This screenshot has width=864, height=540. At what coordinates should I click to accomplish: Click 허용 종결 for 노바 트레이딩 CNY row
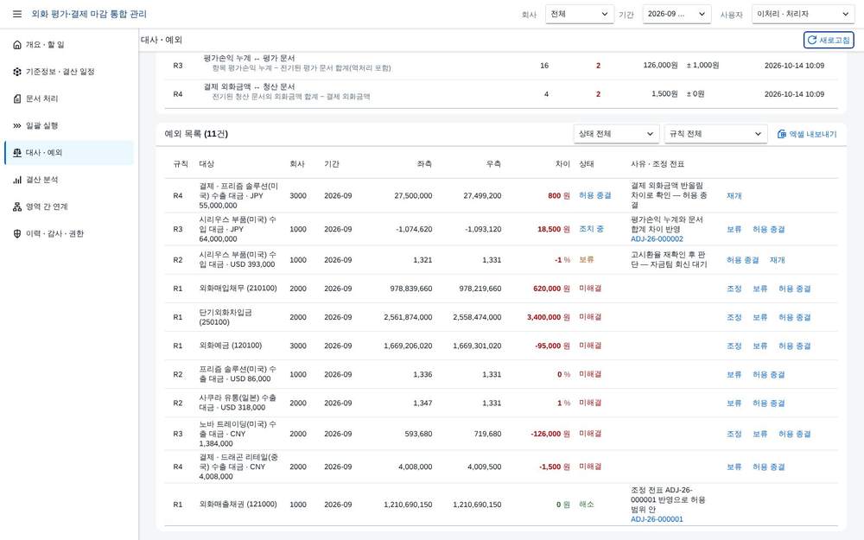pyautogui.click(x=795, y=435)
